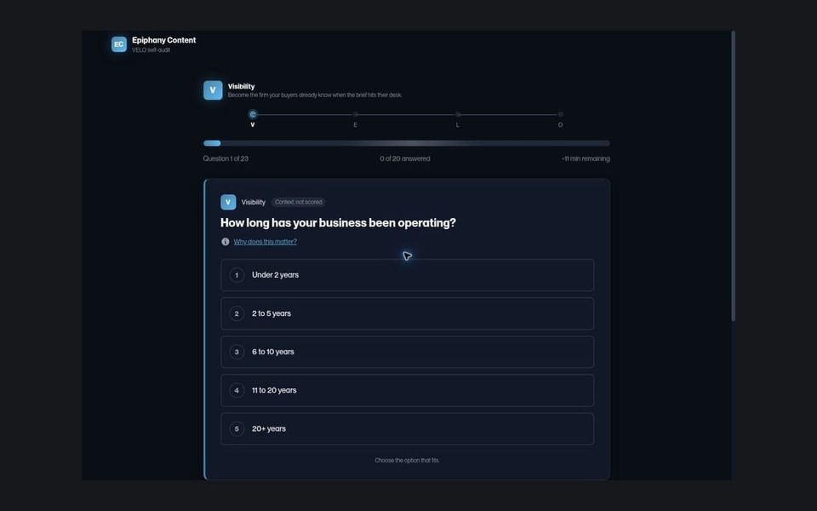817x511 pixels.
Task: Click the 'VELO self-audit' subtitle
Action: click(151, 50)
